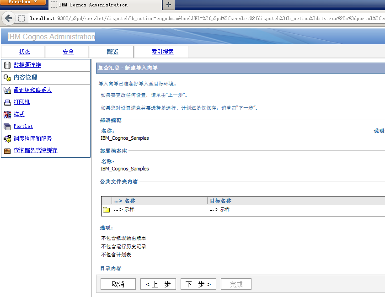Click the site identity icon in address bar

[21, 18]
